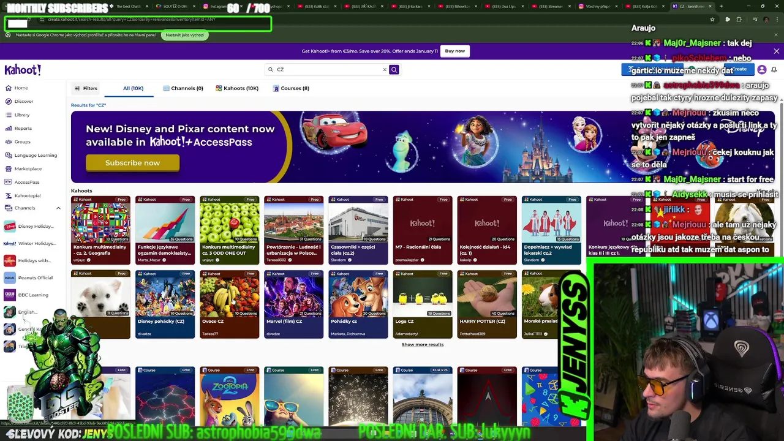The height and width of the screenshot is (441, 784).
Task: Open Dopełniacz + wywiad lekarski kahoot
Action: pos(551,230)
